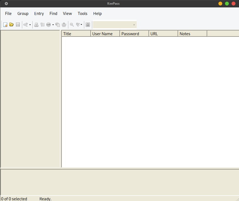Maximize KeePass with the green window button
Screen dimensions: 239x201
[227, 4]
